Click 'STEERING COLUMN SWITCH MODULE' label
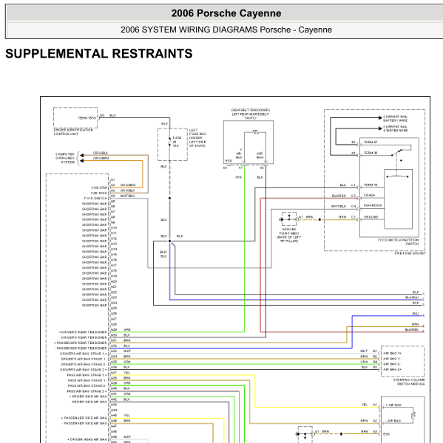Image resolution: width=443 pixels, height=443 pixels. [409, 382]
